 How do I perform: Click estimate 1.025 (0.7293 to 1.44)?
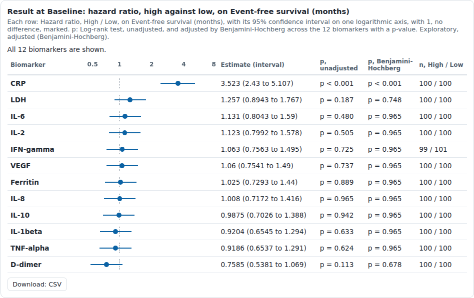click(x=259, y=182)
